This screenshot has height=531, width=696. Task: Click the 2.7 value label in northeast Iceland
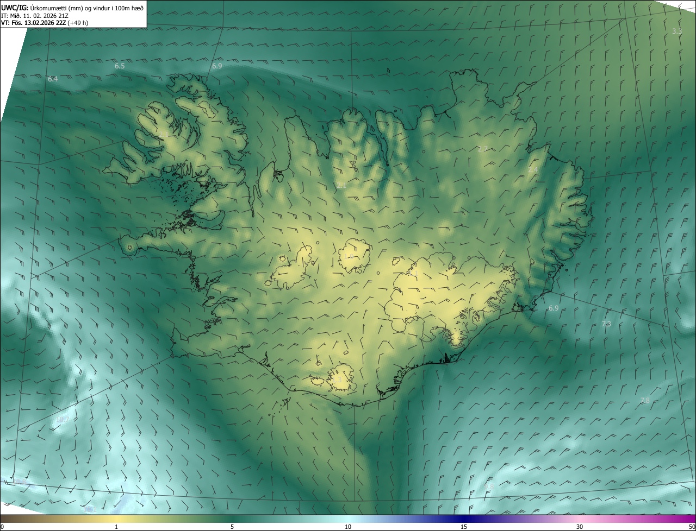(x=482, y=149)
